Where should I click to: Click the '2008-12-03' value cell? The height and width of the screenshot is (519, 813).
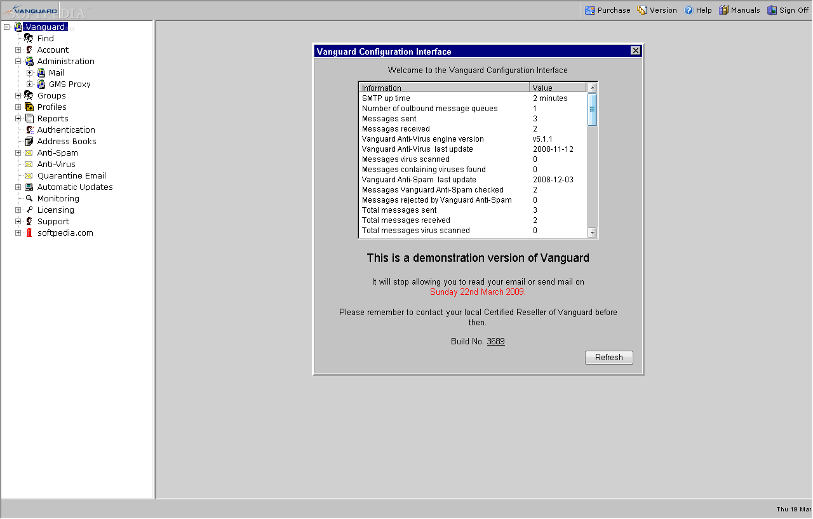pos(553,180)
